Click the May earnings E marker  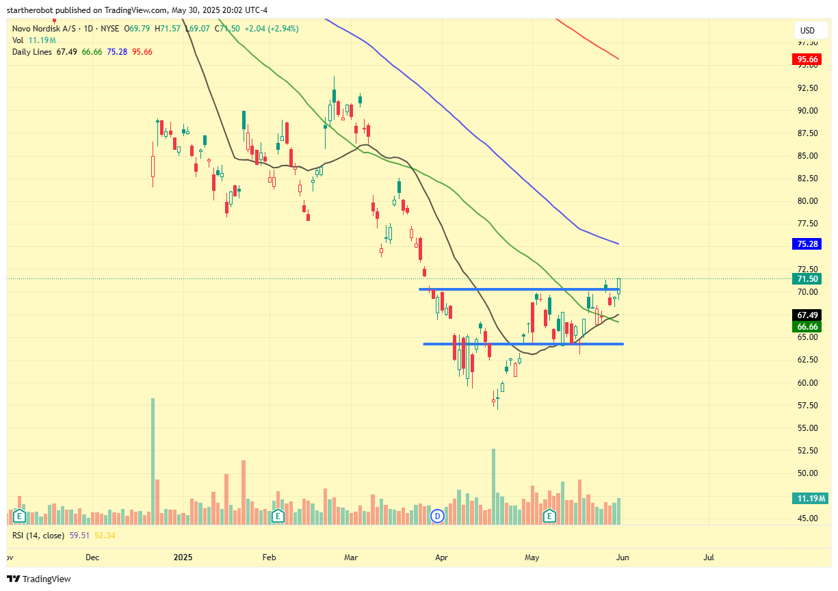[549, 516]
